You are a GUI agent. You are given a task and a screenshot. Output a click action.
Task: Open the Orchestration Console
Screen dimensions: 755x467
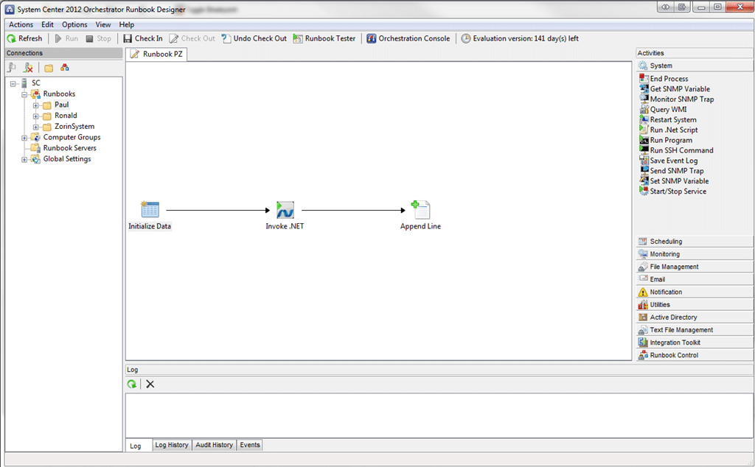pyautogui.click(x=408, y=38)
